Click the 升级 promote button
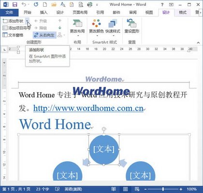Viewport: 203px width, 193px height. tap(41, 21)
